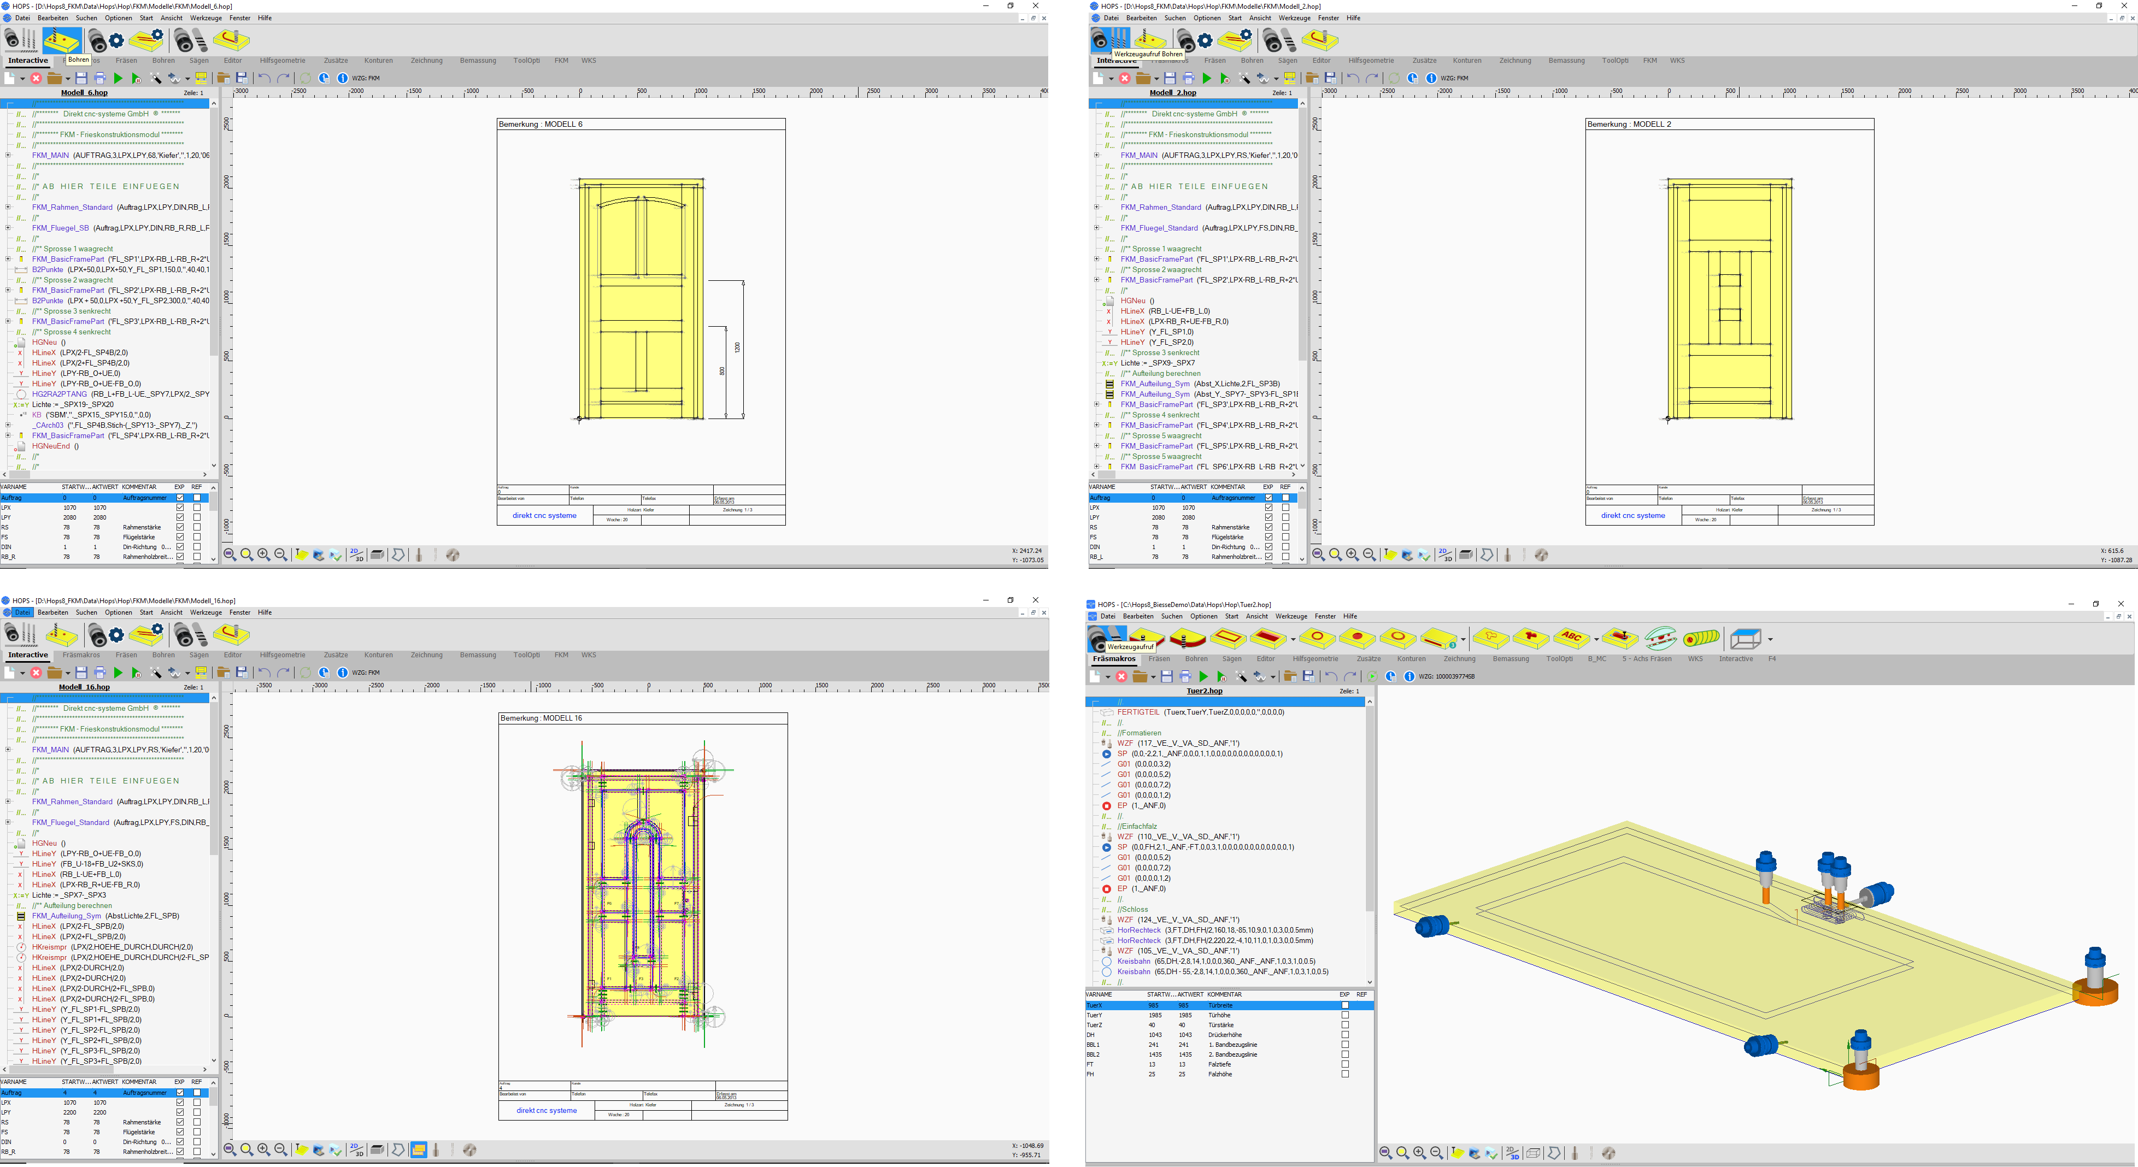Image resolution: width=2138 pixels, height=1167 pixels.
Task: Click the direkt cnc systeme link in Modell_6 drawing
Action: [x=544, y=516]
